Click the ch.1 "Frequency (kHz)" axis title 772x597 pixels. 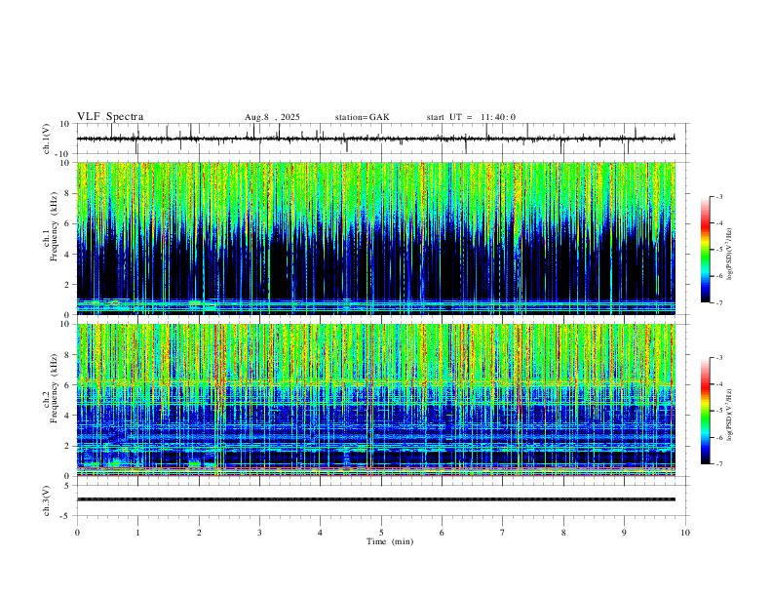(x=54, y=226)
